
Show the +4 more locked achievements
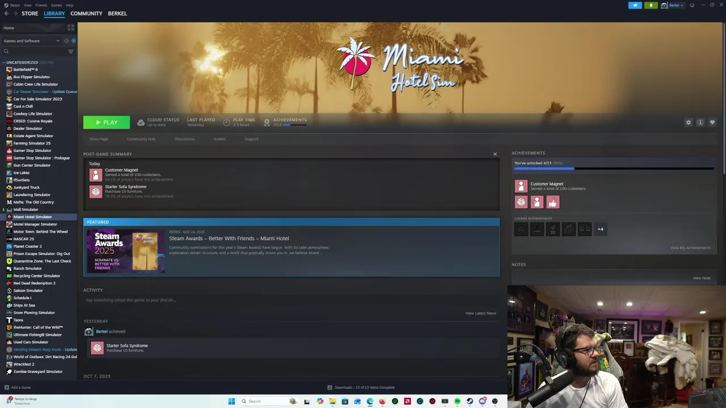(600, 229)
